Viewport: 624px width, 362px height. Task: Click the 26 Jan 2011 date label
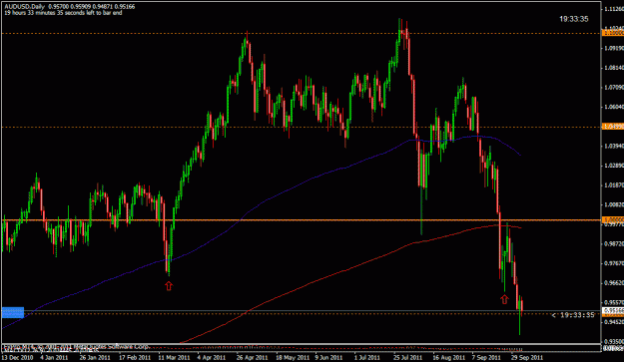[x=95, y=358]
